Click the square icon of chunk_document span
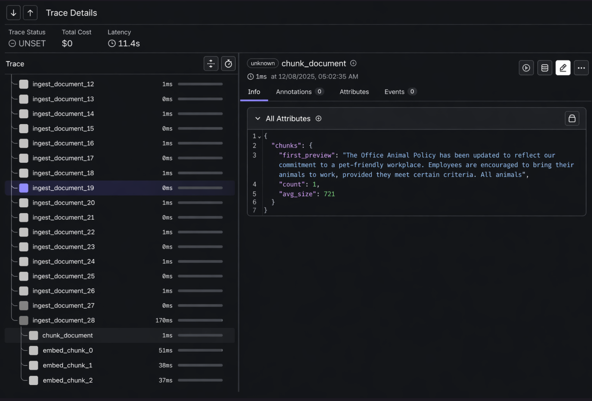 (x=33, y=335)
